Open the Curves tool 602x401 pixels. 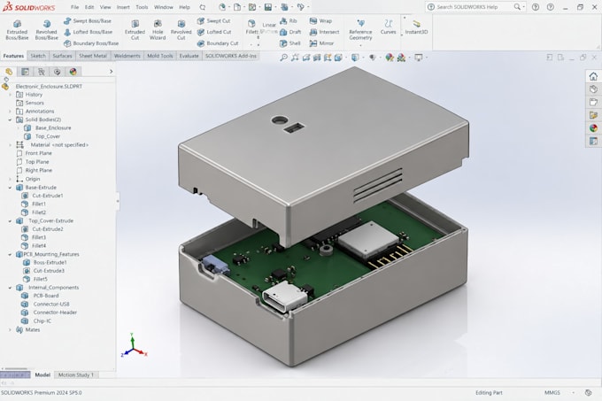(388, 27)
